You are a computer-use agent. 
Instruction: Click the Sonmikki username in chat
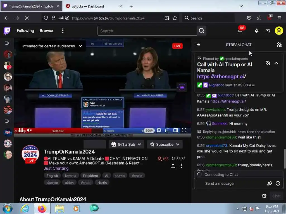tap(220, 123)
